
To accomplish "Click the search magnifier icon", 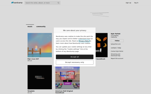I will pos(58,3).
